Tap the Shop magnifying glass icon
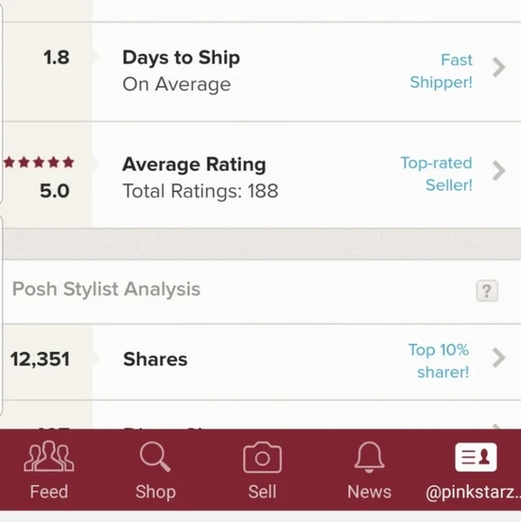The height and width of the screenshot is (522, 521). point(156,456)
